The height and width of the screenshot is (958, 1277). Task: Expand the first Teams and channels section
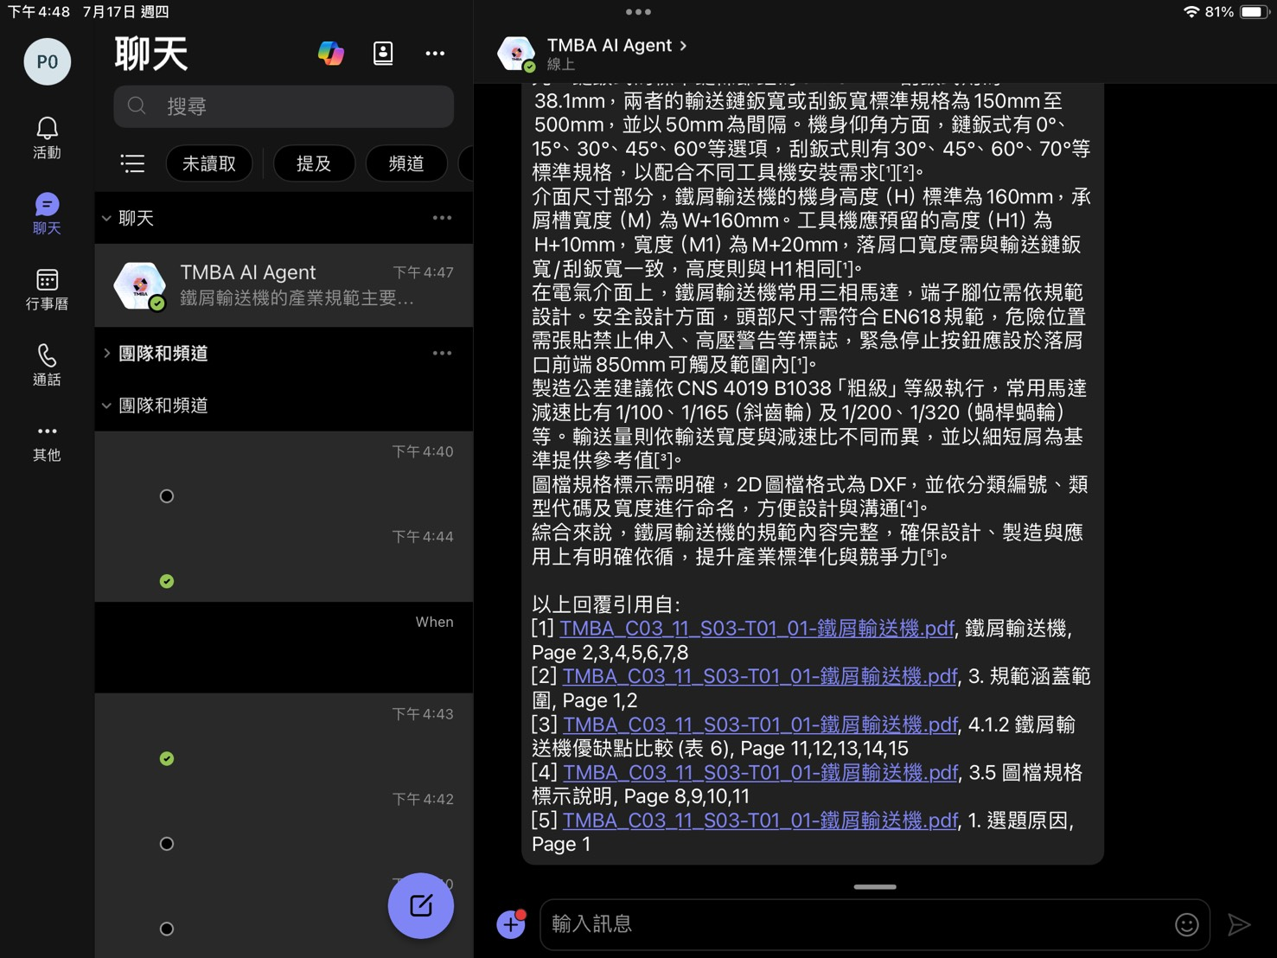point(106,353)
